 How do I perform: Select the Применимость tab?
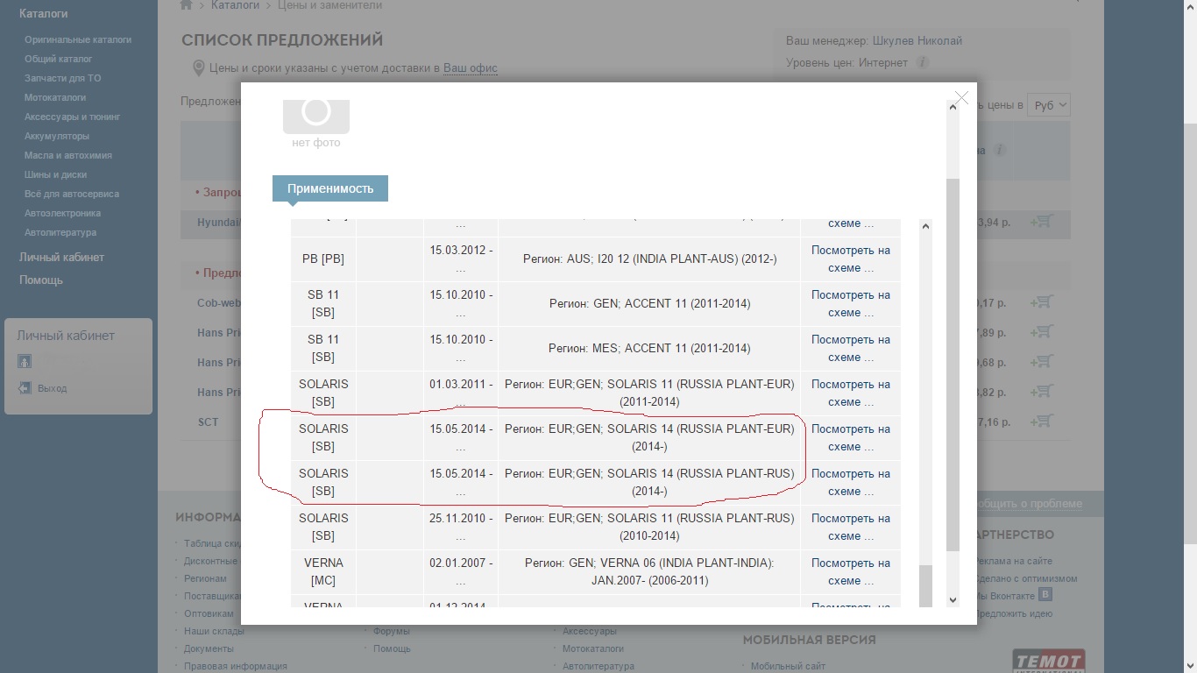pyautogui.click(x=330, y=188)
